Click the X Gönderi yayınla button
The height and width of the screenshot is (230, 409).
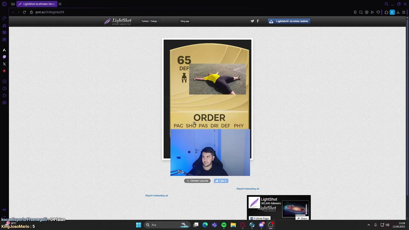click(x=197, y=181)
